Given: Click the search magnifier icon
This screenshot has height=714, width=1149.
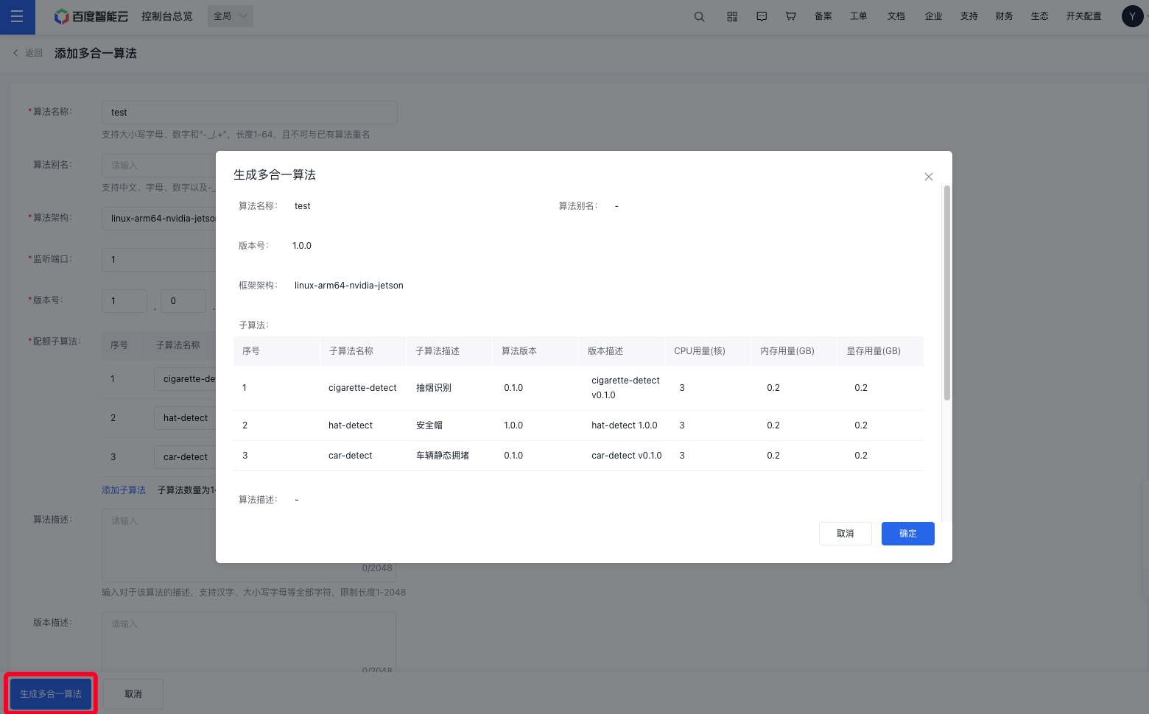Looking at the screenshot, I should click(699, 16).
